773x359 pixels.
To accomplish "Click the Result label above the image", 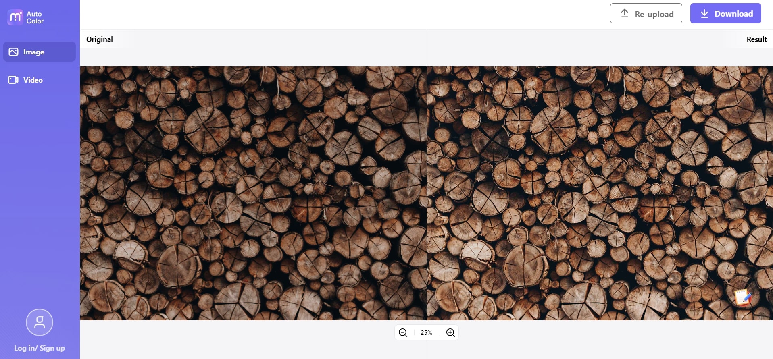I will [756, 39].
